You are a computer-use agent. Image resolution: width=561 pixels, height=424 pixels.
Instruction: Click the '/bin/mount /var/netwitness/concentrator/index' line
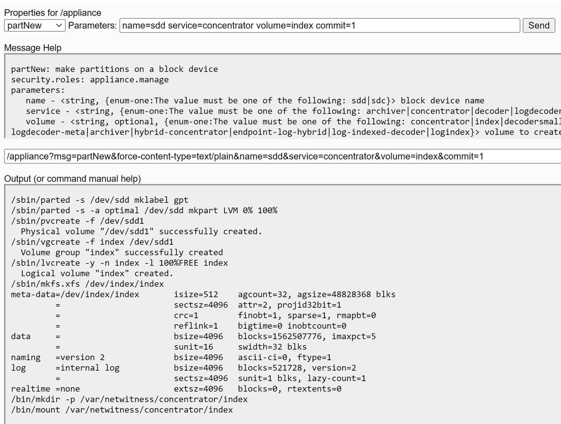pos(122,410)
